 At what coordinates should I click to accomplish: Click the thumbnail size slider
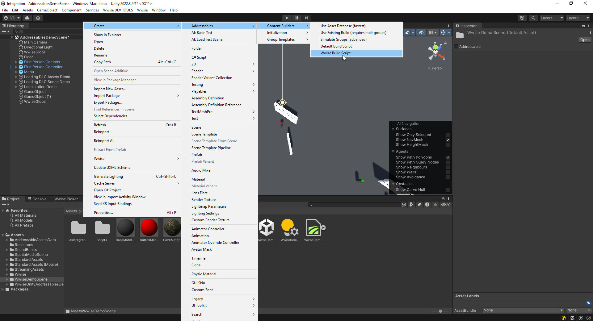point(440,311)
